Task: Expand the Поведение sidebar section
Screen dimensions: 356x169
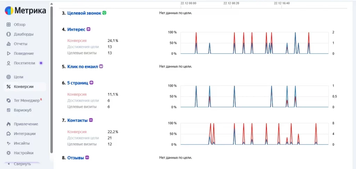Action: (x=24, y=53)
